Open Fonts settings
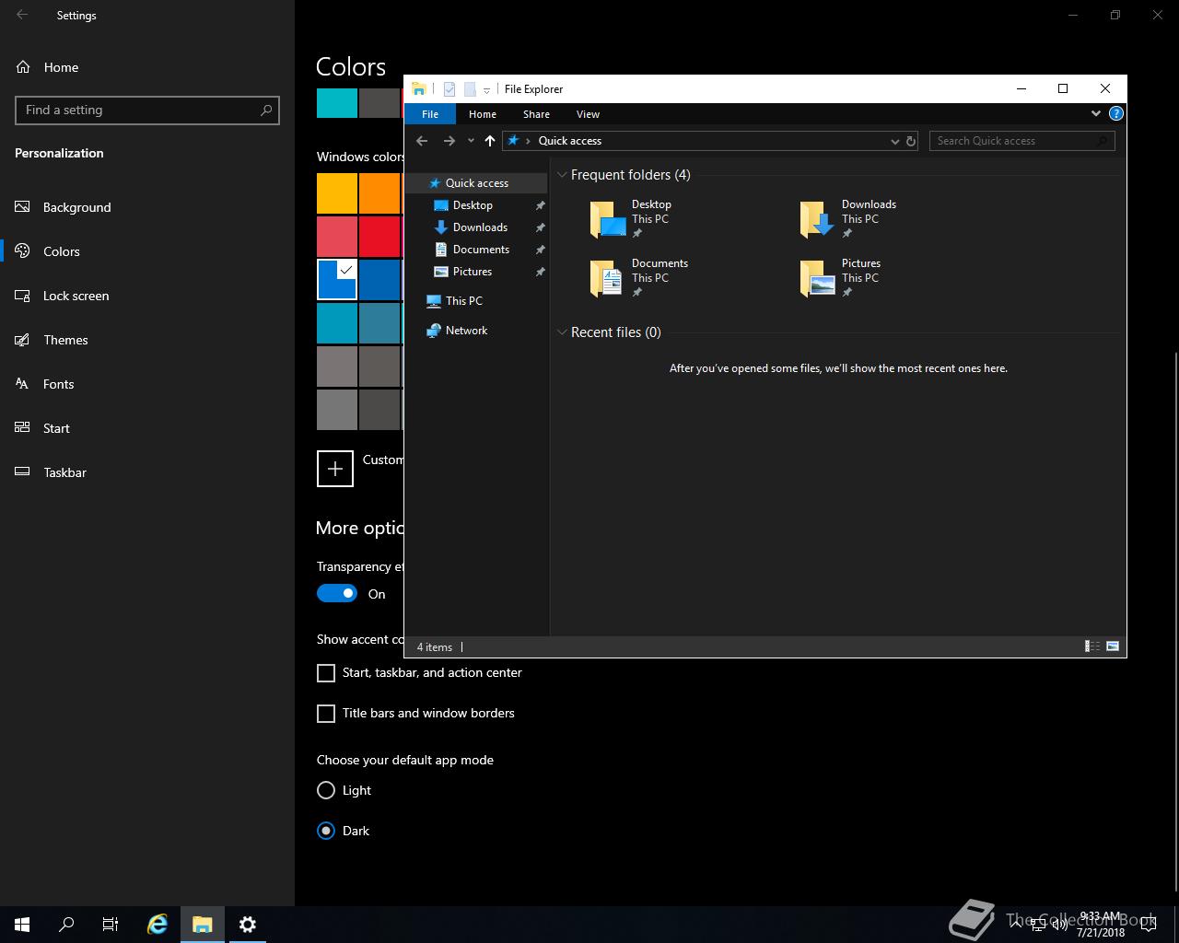 coord(147,384)
